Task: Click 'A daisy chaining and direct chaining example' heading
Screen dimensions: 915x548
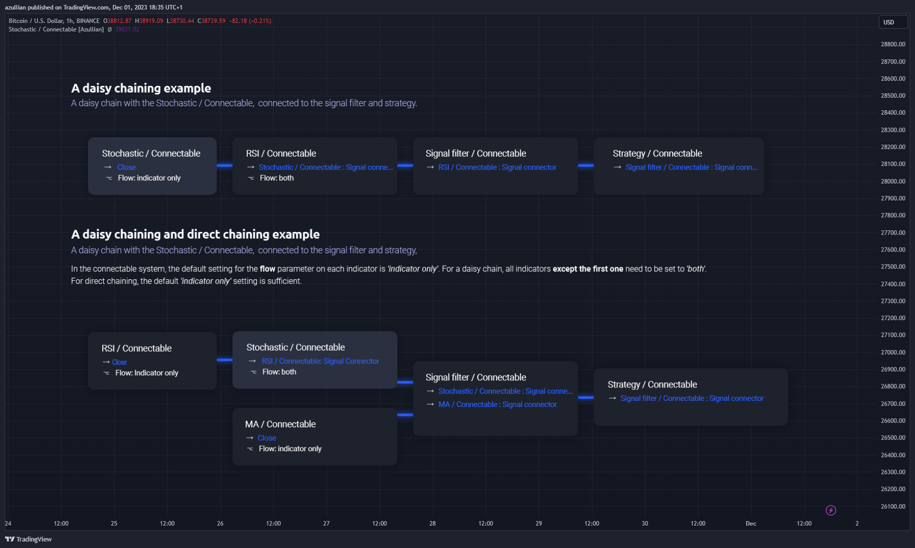Action: tap(195, 234)
